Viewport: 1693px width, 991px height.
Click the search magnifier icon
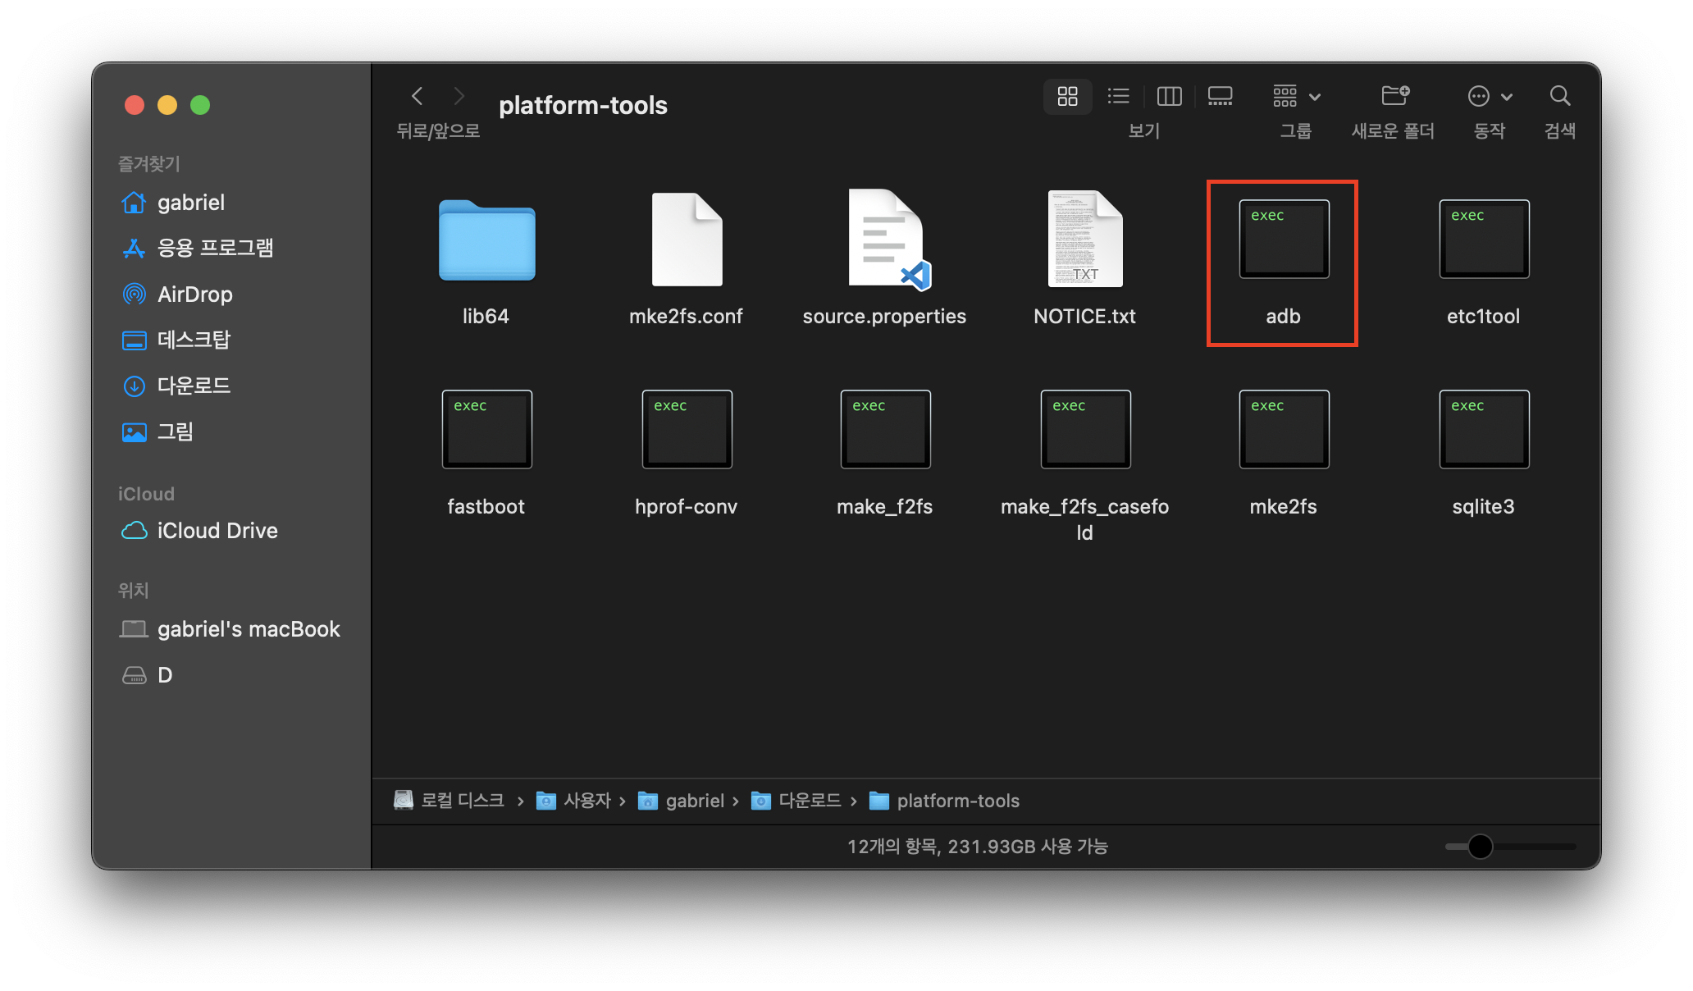pos(1559,97)
